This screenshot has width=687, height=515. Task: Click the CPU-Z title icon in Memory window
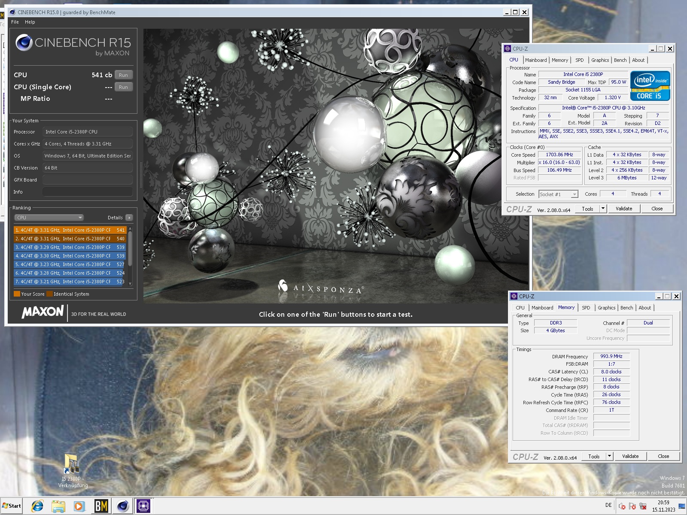514,296
